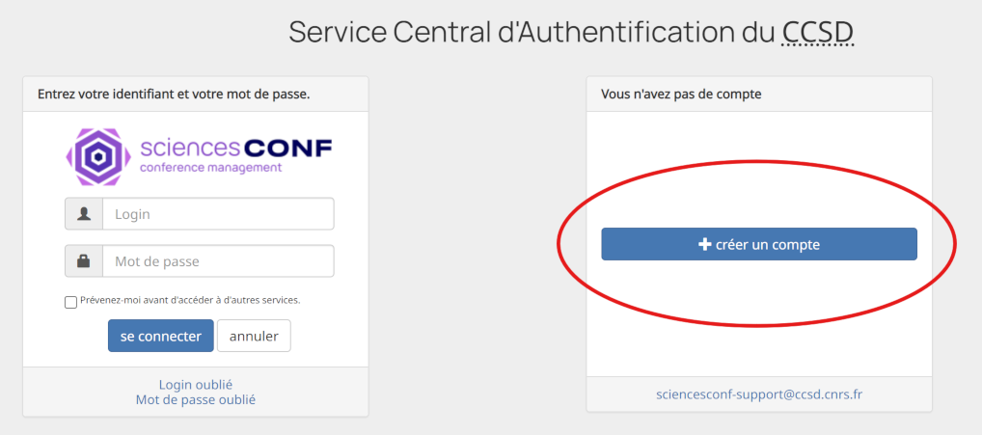Open the sciencesconf-support email link

tap(759, 394)
